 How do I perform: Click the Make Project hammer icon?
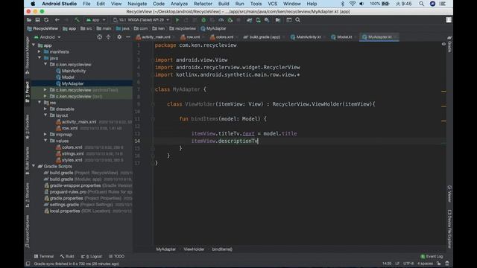click(77, 20)
